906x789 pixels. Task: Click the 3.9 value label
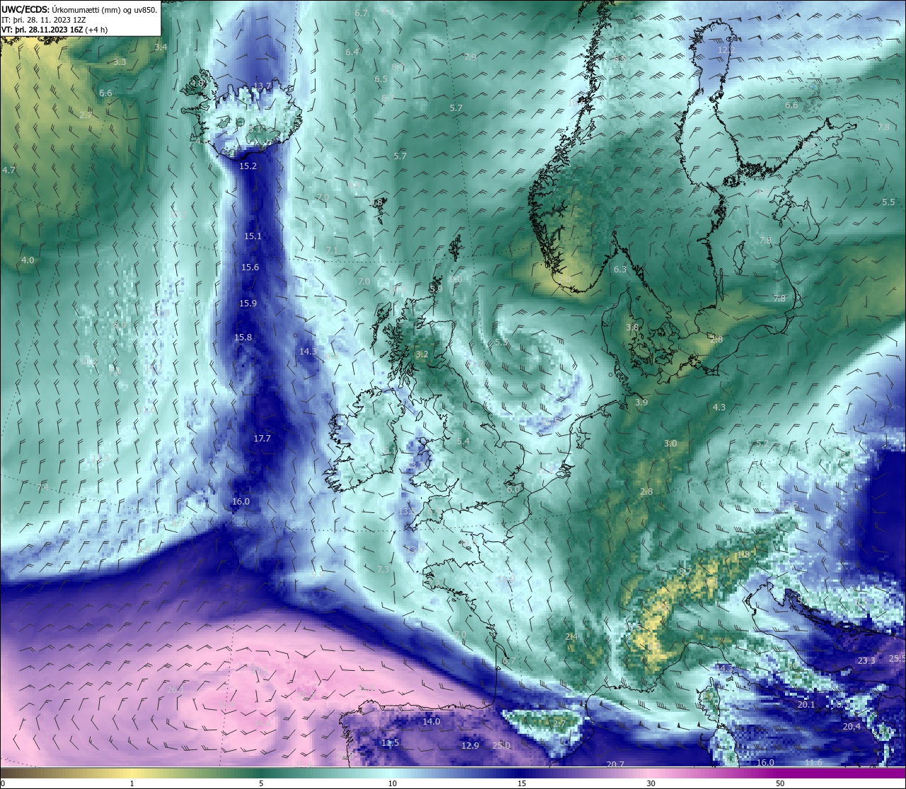pos(641,403)
